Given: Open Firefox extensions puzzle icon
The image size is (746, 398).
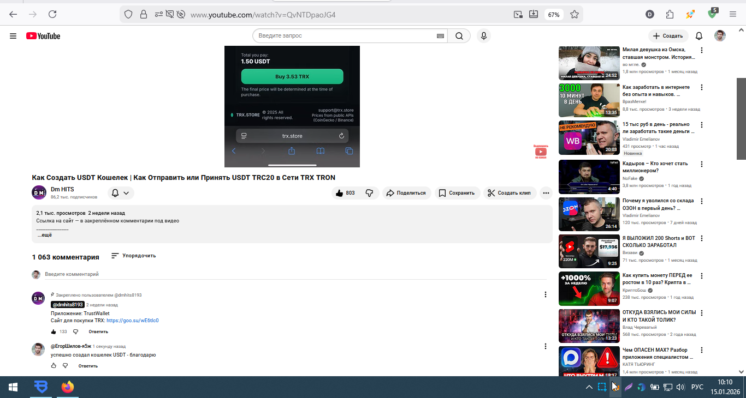Looking at the screenshot, I should (x=670, y=14).
